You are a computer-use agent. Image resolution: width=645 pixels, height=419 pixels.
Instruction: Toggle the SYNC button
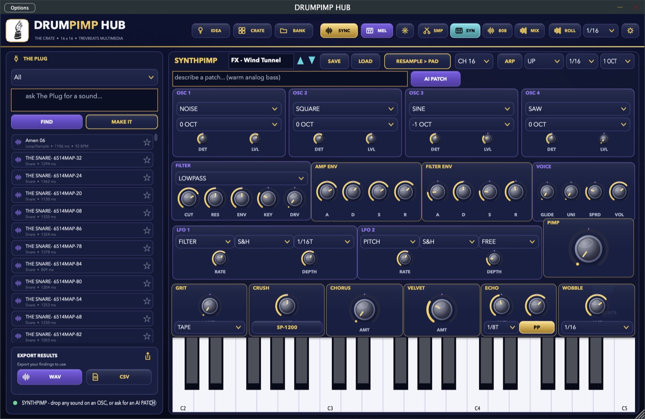pos(339,31)
